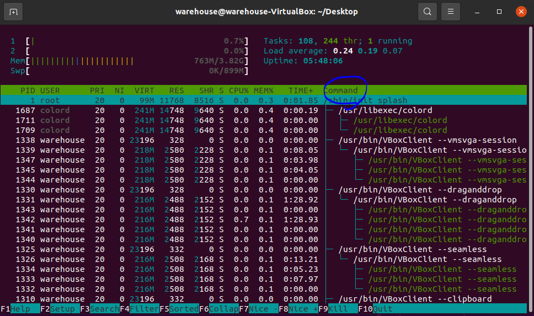Open the terminal hamburger menu

451,12
